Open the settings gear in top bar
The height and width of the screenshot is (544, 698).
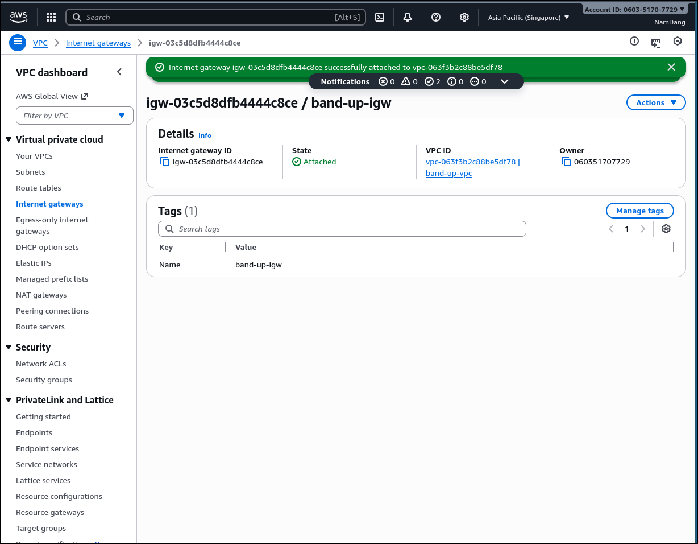click(x=464, y=18)
